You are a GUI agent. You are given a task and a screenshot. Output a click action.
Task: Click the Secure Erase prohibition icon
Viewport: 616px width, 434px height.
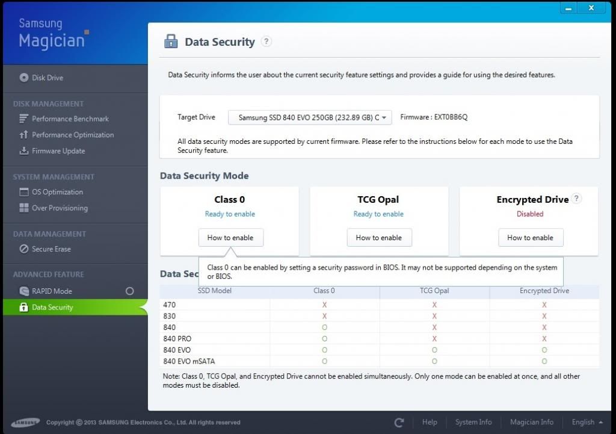[x=23, y=249]
